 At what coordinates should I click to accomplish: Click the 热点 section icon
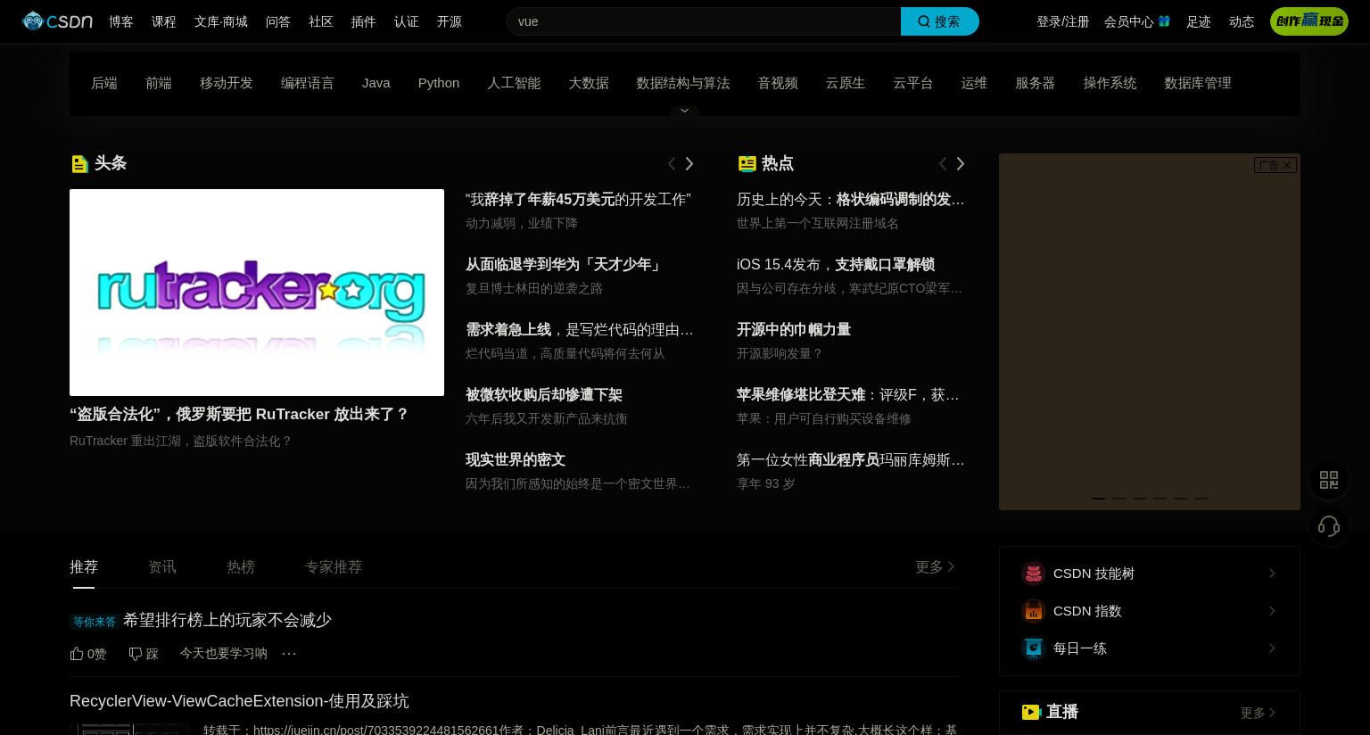coord(747,163)
